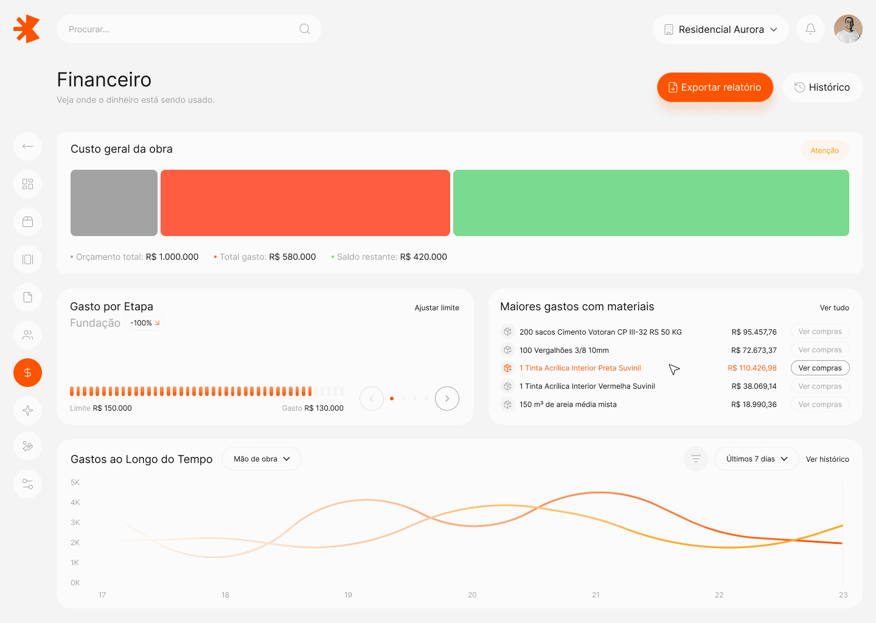Open the notifications bell
This screenshot has width=876, height=623.
[810, 29]
